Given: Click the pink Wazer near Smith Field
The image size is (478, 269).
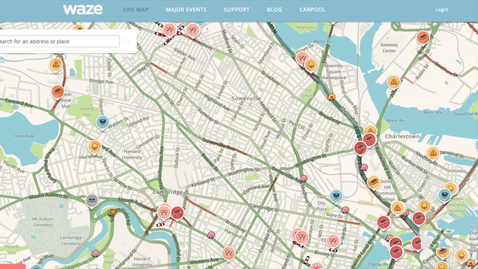Looking at the screenshot, I should click(95, 254).
